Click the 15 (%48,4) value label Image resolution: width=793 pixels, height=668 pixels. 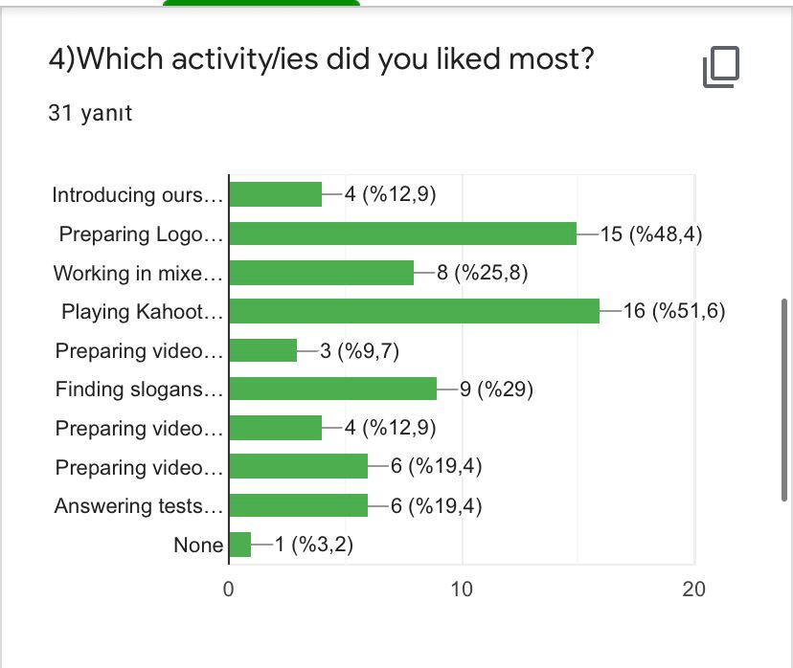[650, 234]
